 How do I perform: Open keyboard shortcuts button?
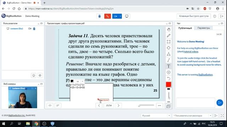tap(194, 16)
